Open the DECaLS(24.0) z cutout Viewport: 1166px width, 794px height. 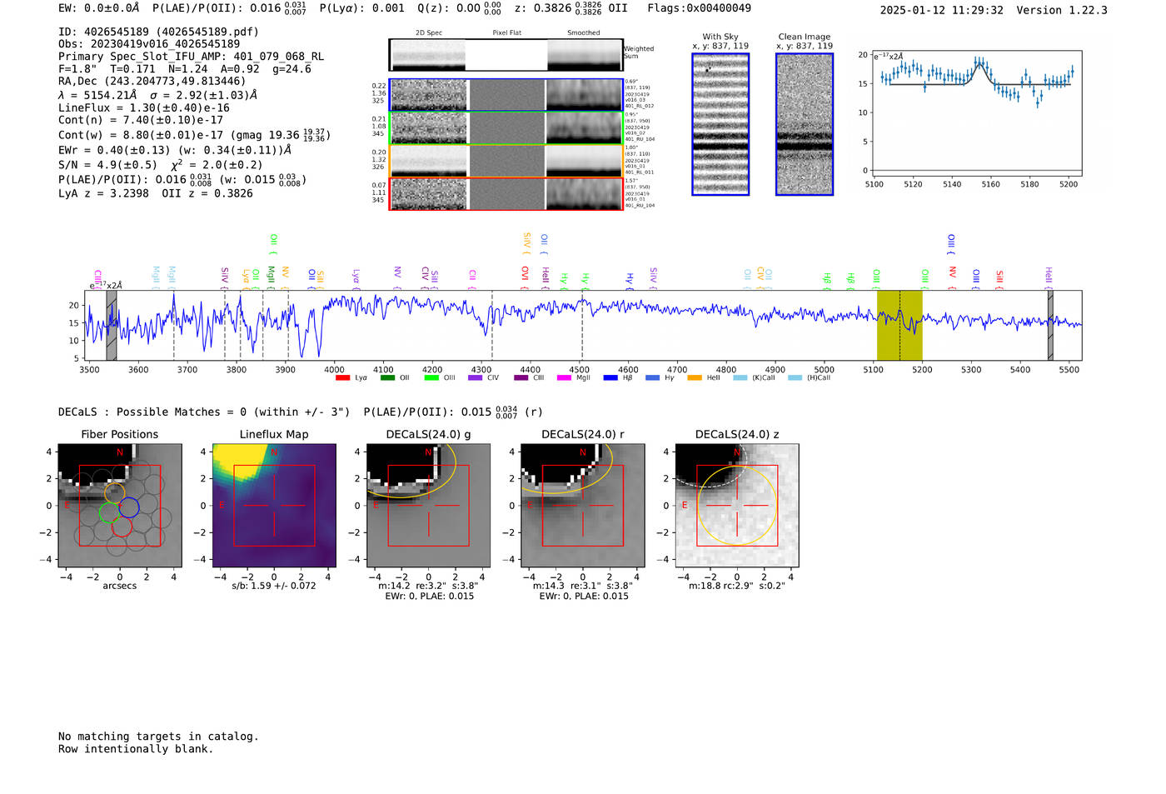coord(737,505)
